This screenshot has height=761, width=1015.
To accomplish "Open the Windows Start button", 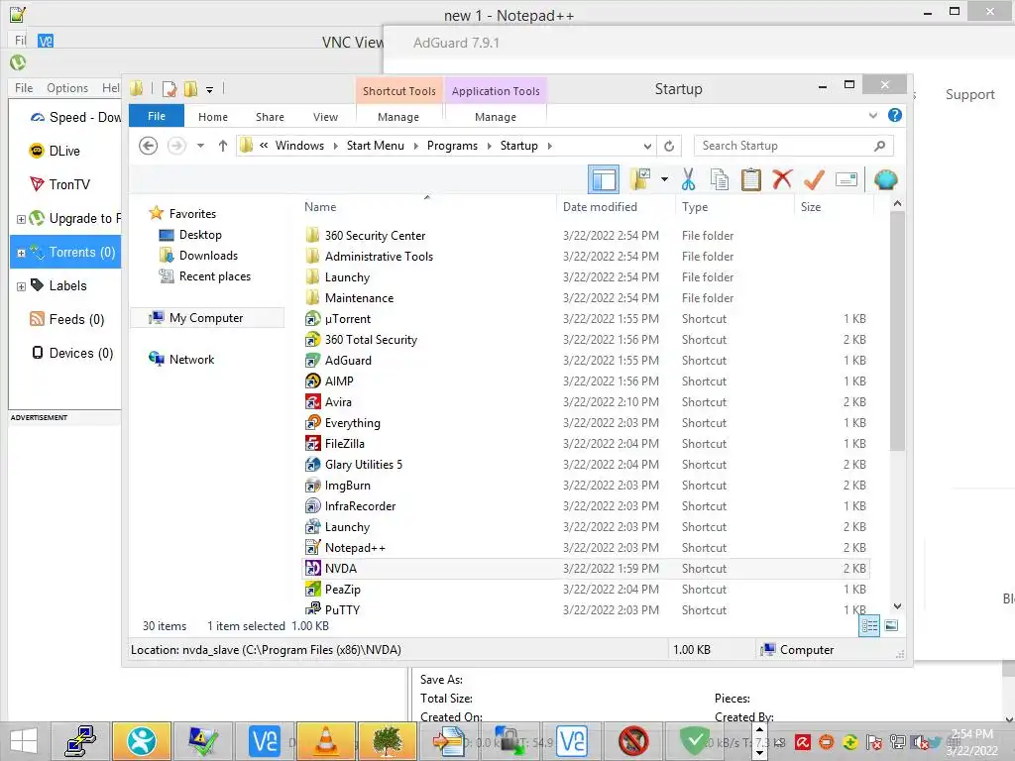I will 24,741.
